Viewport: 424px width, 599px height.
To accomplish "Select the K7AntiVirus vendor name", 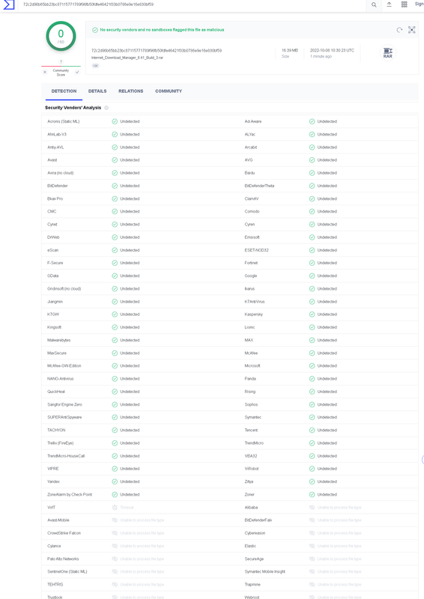I will (255, 302).
